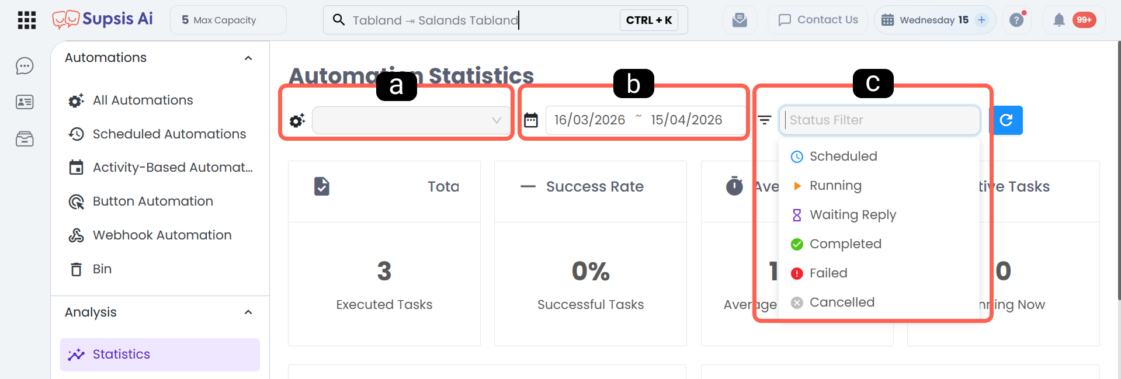The image size is (1121, 379).
Task: Click the start date 16/03/2026 field
Action: click(x=589, y=120)
